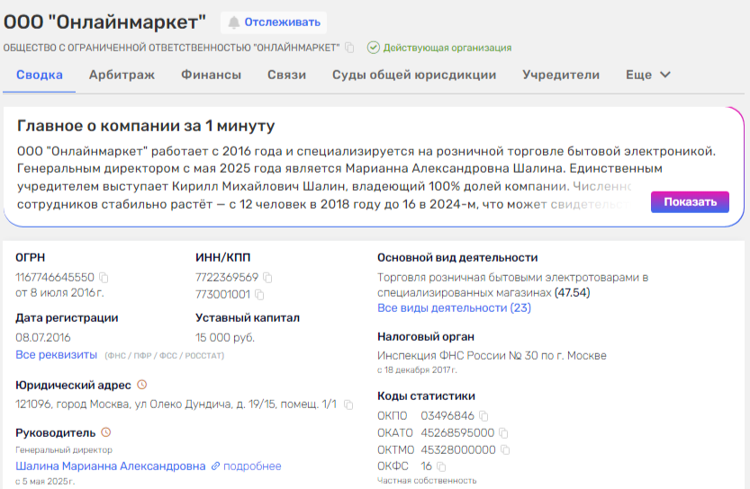This screenshot has width=750, height=489.
Task: Open the Финансы tab
Action: point(211,75)
